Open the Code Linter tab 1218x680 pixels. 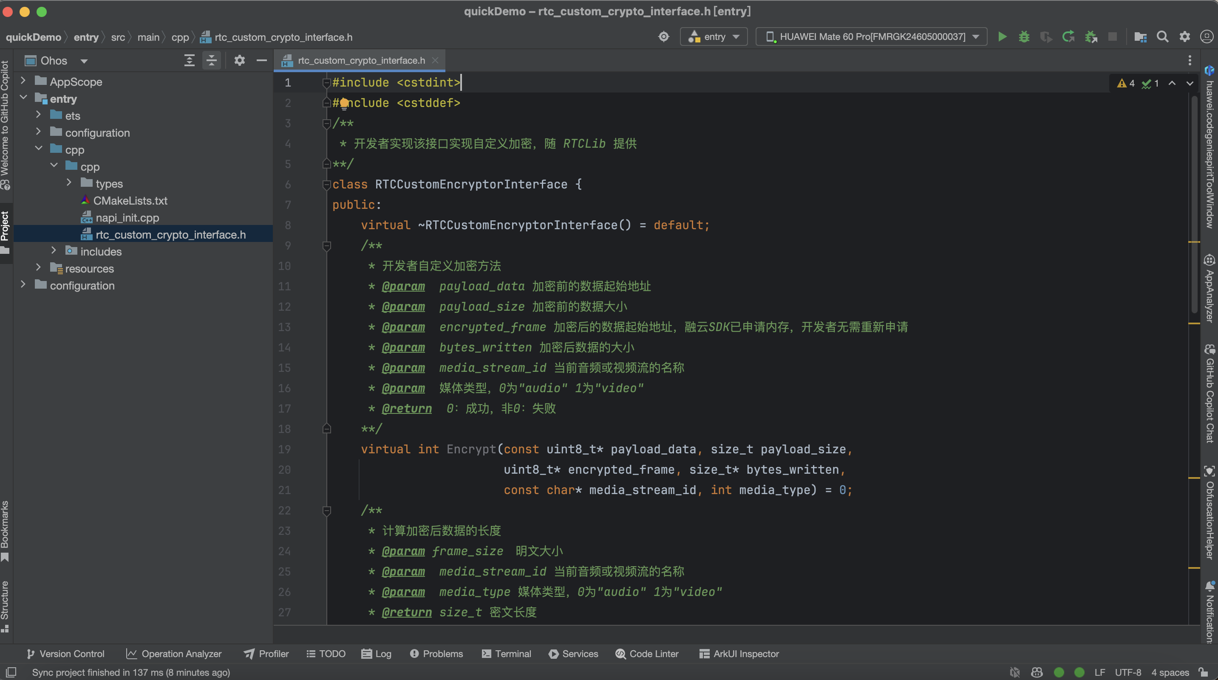(647, 654)
